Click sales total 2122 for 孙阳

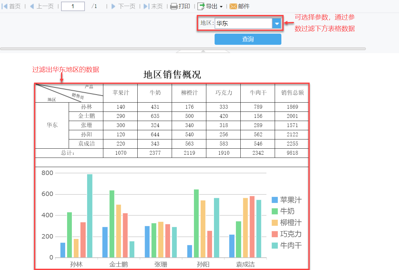pos(292,134)
